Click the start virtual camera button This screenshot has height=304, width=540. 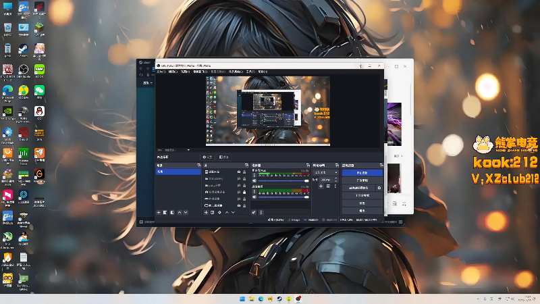point(358,188)
